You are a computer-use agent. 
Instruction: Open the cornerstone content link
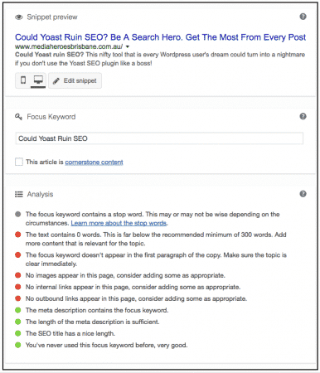94,162
